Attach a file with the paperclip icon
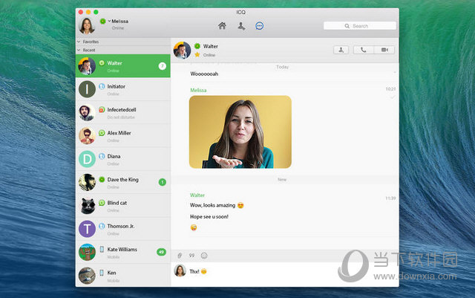Image resolution: width=475 pixels, height=298 pixels. (180, 256)
